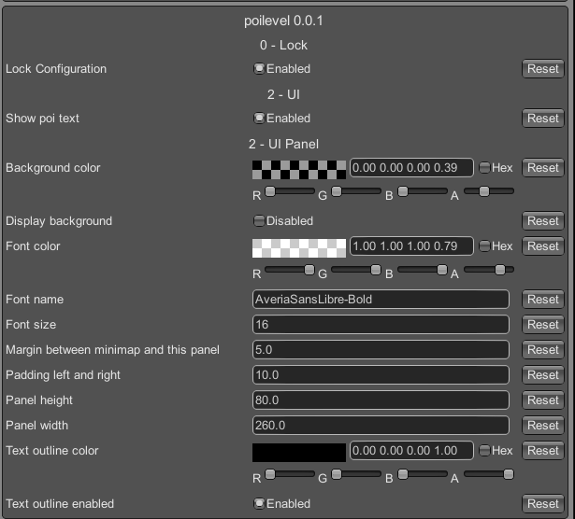Viewport: 575px width, 519px height.
Task: Click the 'Padding left and right' label
Action: click(63, 375)
